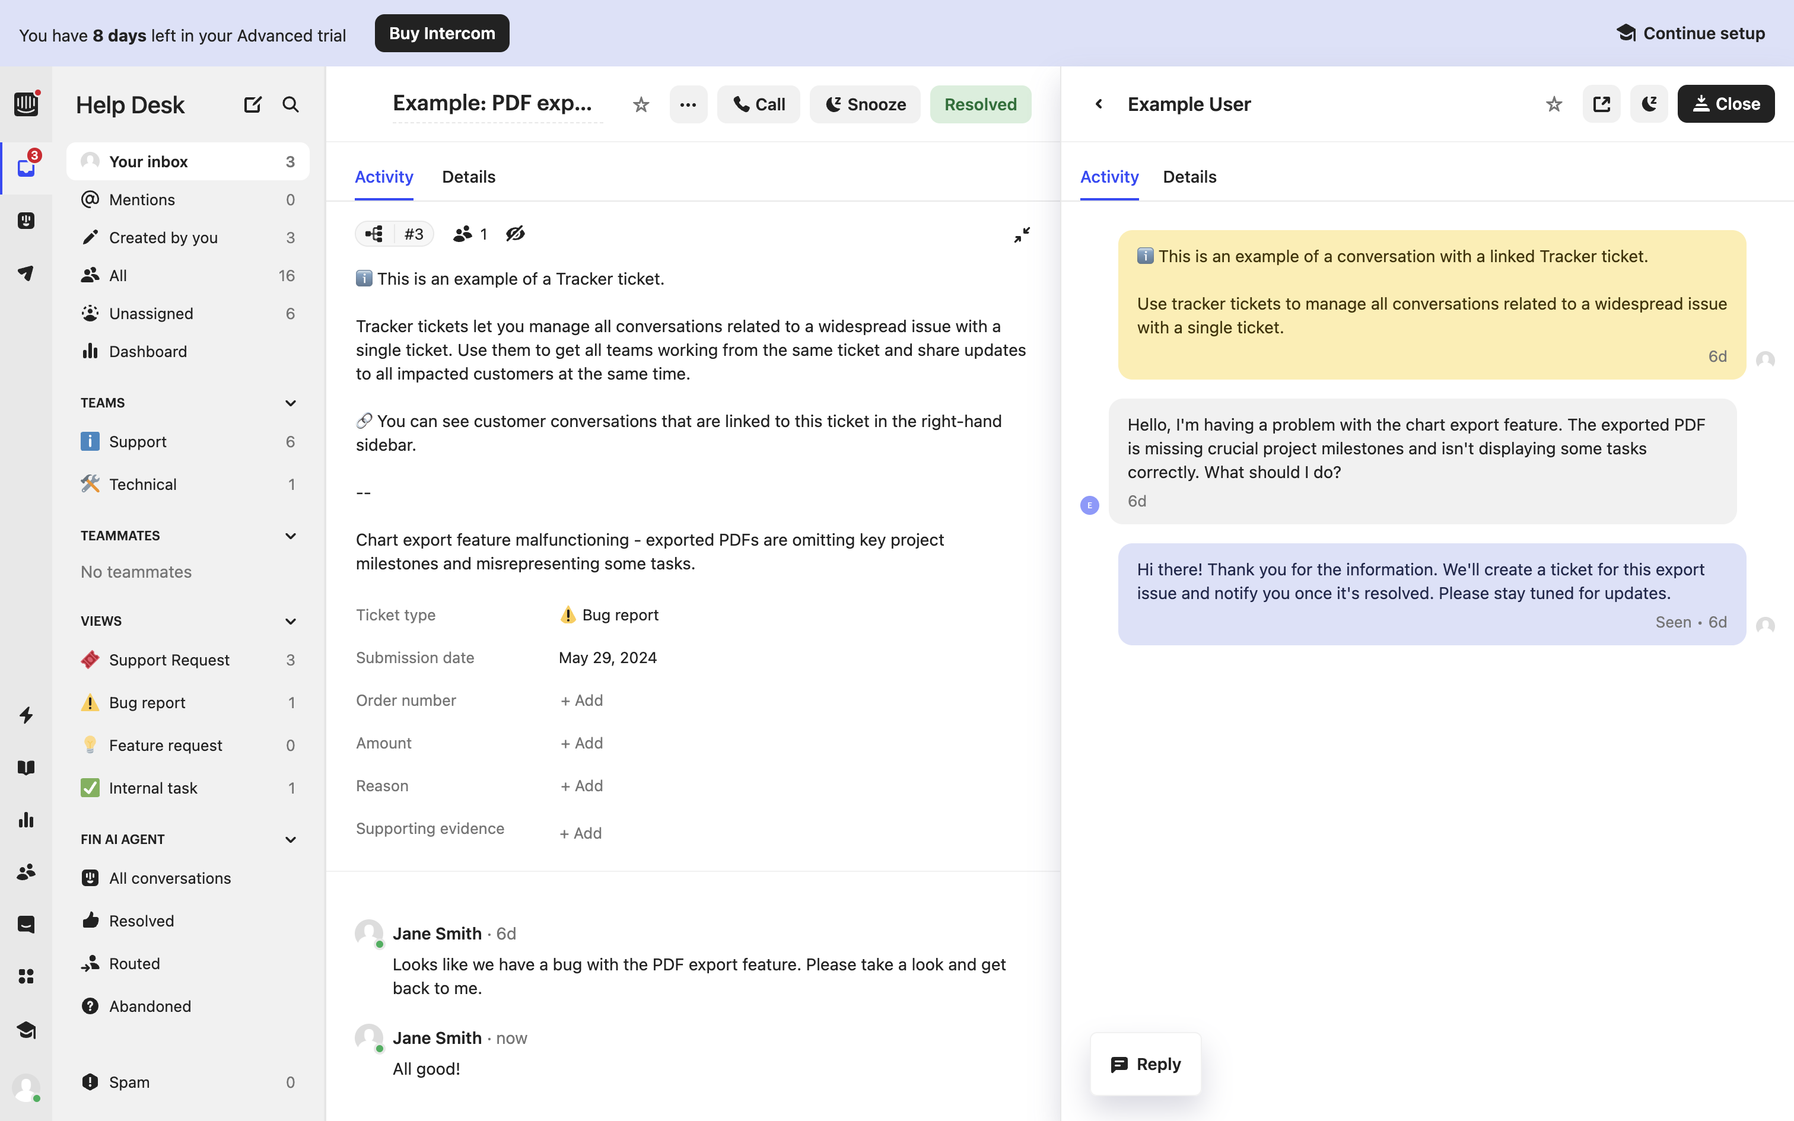Select ticket Activity tab

coord(384,177)
